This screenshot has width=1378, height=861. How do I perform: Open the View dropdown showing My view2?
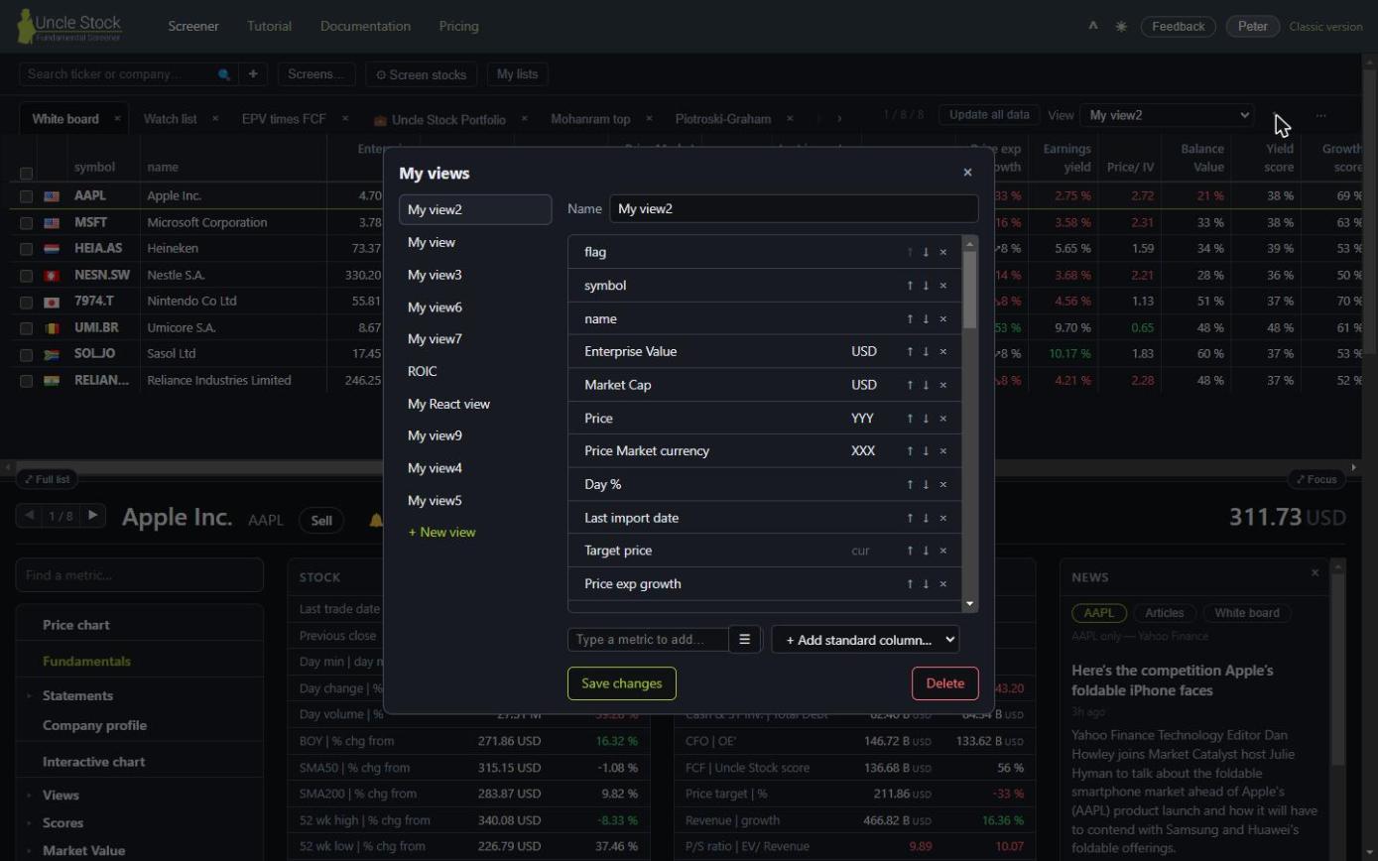click(x=1168, y=115)
